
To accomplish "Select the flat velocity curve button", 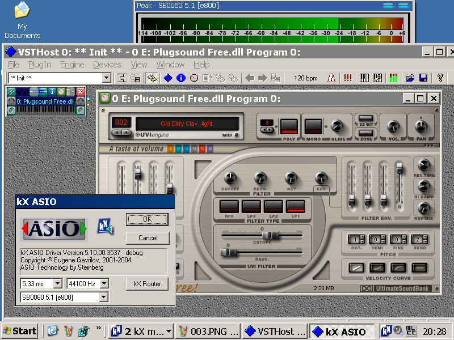I will click(419, 267).
